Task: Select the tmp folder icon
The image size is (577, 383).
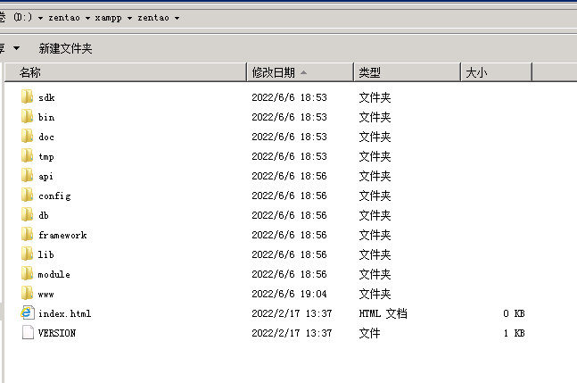Action: [27, 156]
